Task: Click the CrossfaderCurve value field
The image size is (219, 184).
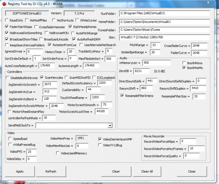Action: tap(199, 46)
